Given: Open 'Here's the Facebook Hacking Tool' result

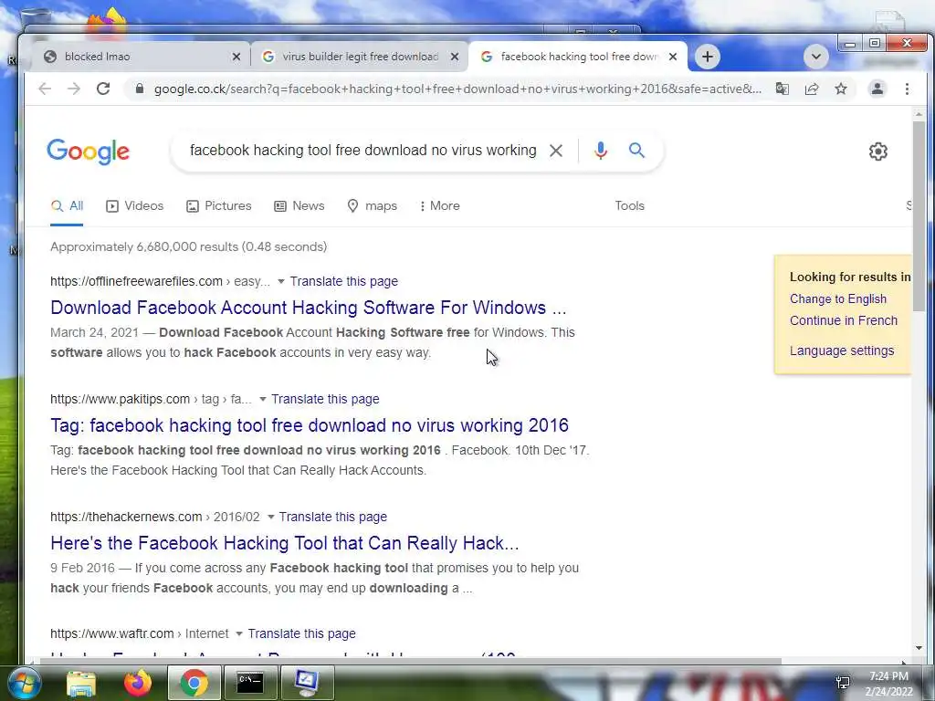Looking at the screenshot, I should [285, 543].
